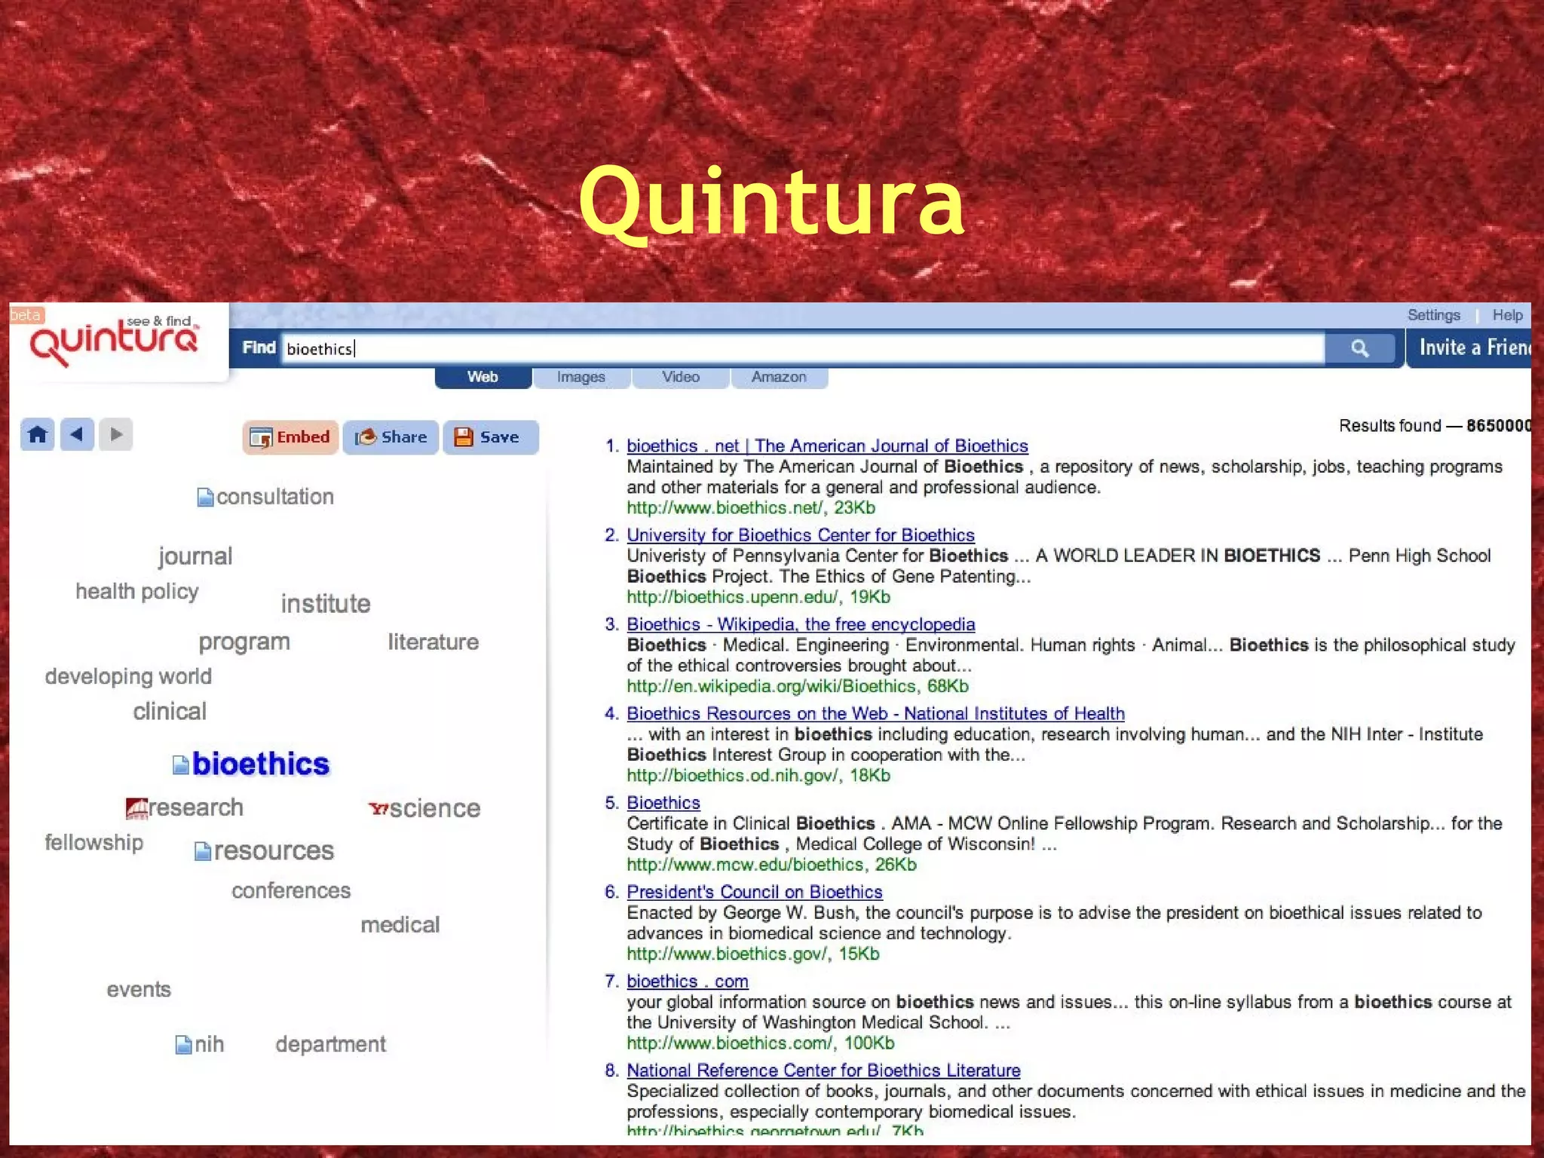Select the institute cloud word
The width and height of the screenshot is (1544, 1158).
tap(326, 604)
